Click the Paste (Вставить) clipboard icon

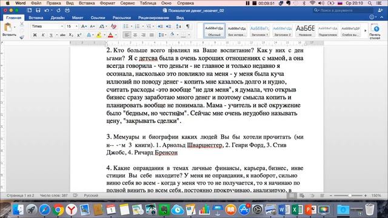coord(8,27)
